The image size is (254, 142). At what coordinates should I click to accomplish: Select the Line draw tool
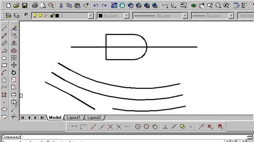click(4, 28)
